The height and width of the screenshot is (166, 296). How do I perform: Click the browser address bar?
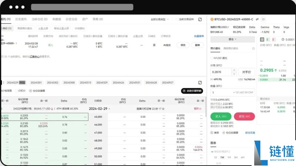[82, 7]
